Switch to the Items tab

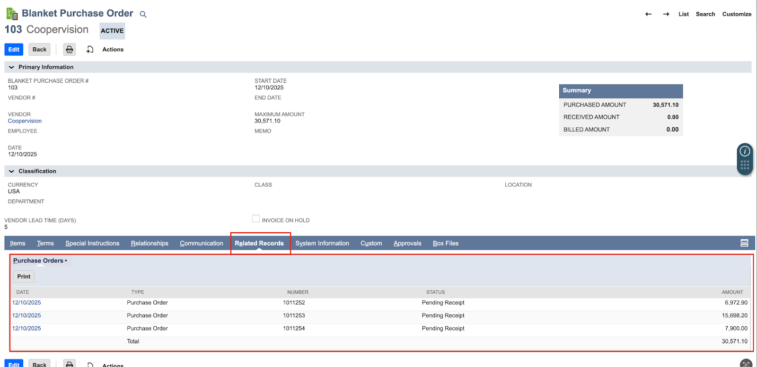[x=18, y=244]
